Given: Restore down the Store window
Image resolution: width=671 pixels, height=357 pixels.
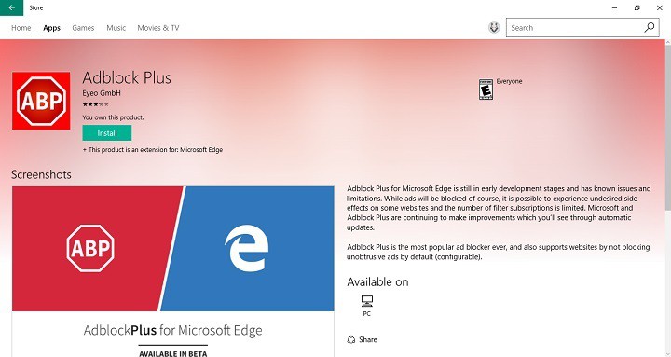Looking at the screenshot, I should click(637, 7).
